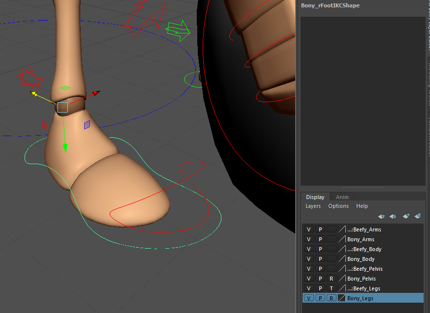Click the Beefy_Pelvis layer swatch icon
430x313 pixels.
click(x=341, y=269)
